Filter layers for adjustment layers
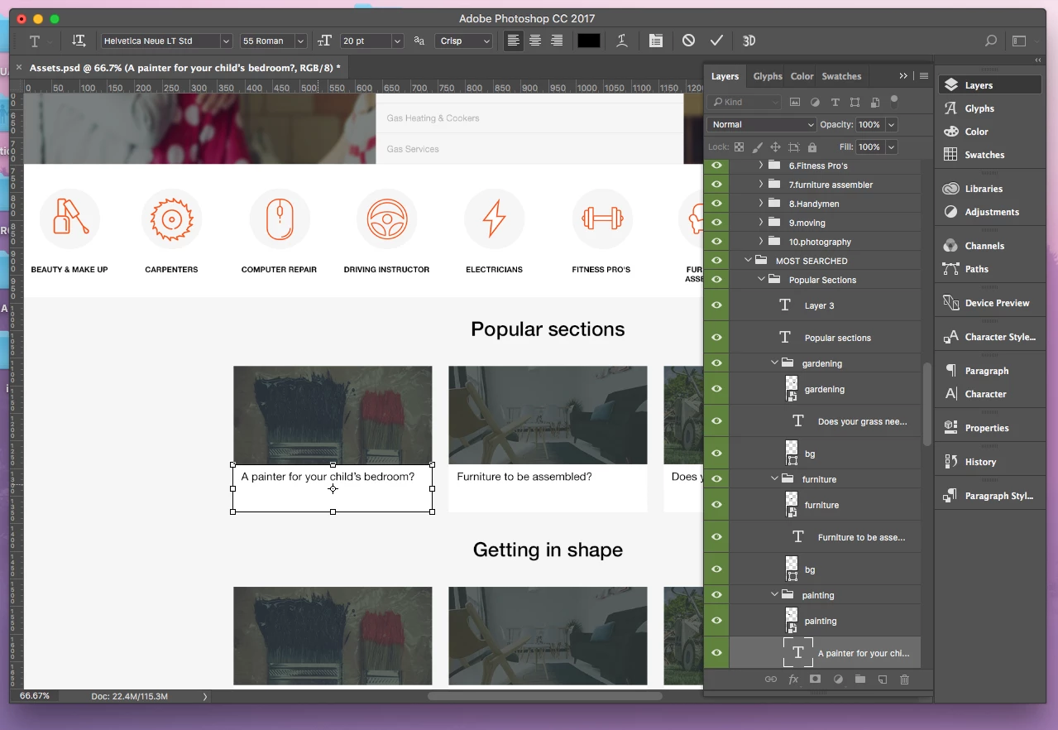This screenshot has height=730, width=1058. click(815, 102)
